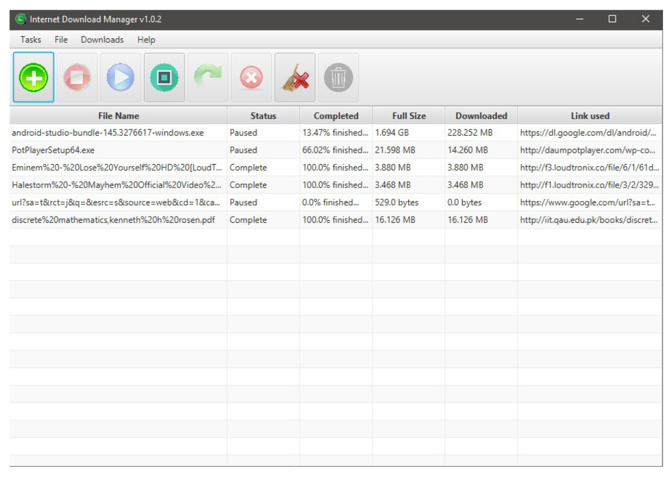Click Complete status of Eminem row
Screen dimensions: 669x477
tap(248, 168)
